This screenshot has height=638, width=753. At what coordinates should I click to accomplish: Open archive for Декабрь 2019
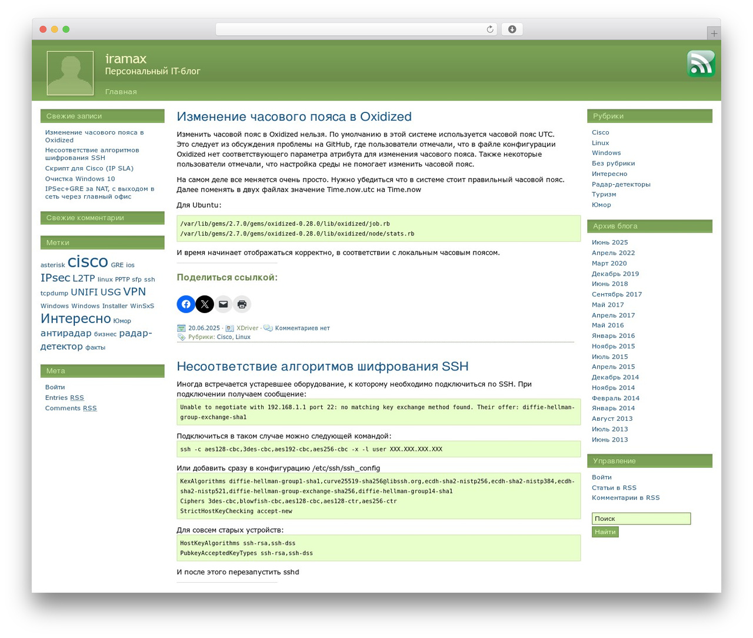pyautogui.click(x=615, y=274)
